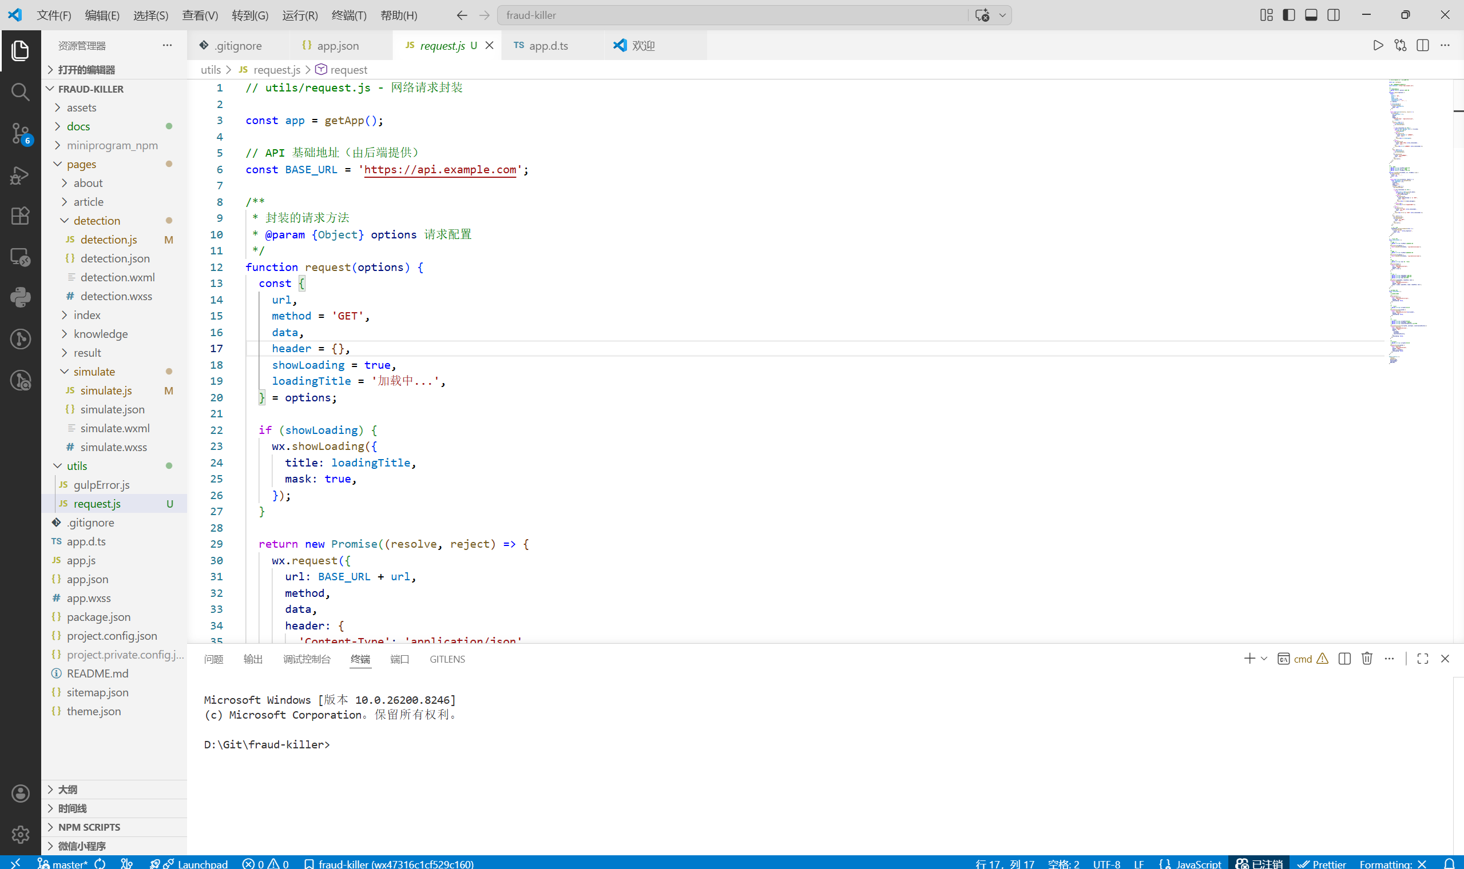Toggle Formatting status bar item

click(x=1392, y=864)
